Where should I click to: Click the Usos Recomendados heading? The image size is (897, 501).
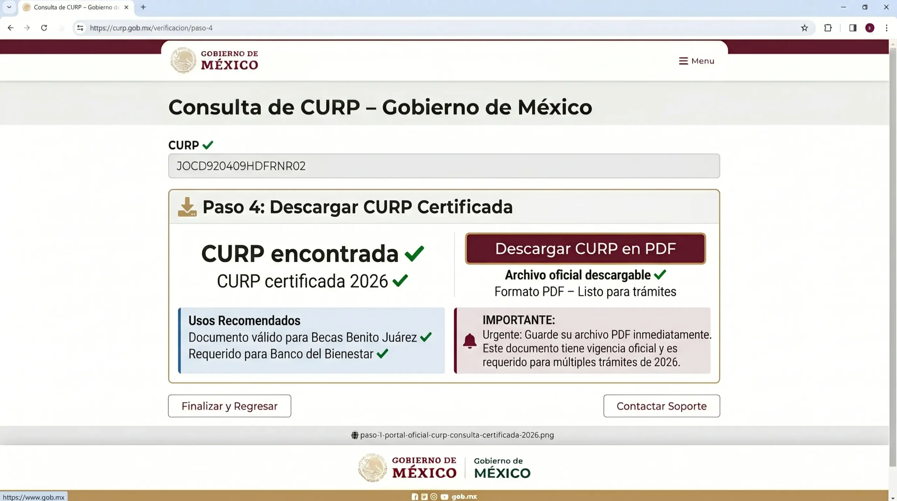[x=244, y=320]
